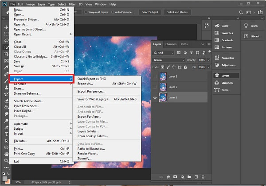The image size is (266, 186).
Task: Click the Create new group folder icon
Action: 189,177
